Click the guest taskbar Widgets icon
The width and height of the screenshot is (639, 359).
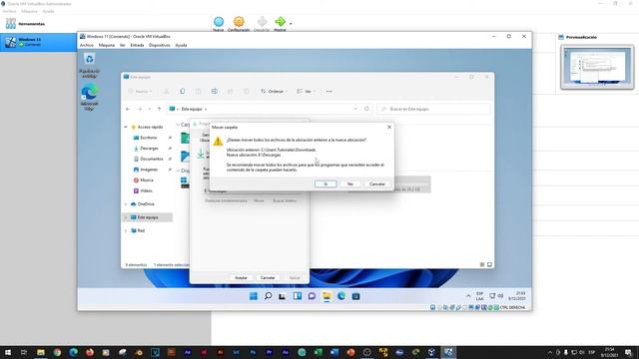point(298,296)
